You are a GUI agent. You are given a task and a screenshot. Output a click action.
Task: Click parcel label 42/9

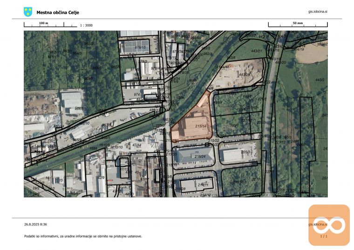(x=101, y=178)
